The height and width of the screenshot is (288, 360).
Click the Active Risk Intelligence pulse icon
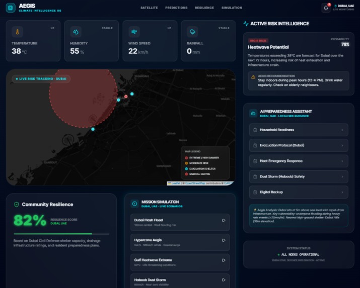click(x=246, y=24)
